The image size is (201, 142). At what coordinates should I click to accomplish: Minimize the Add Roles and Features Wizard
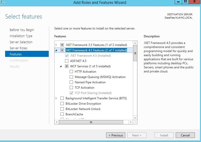[x=179, y=2]
